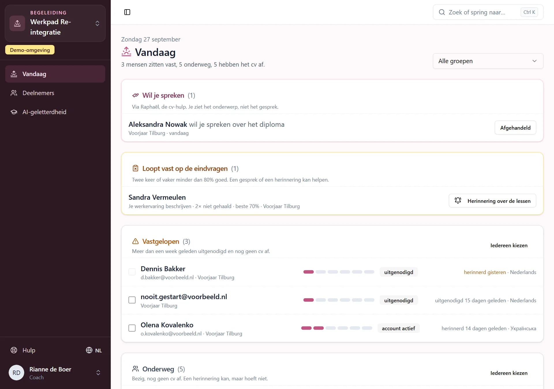The height and width of the screenshot is (389, 554).
Task: Click the warning triangle beside Vastgelopen
Action: 135,241
